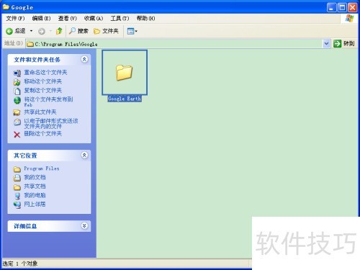
Task: Click the share folder icon
Action: (17, 112)
